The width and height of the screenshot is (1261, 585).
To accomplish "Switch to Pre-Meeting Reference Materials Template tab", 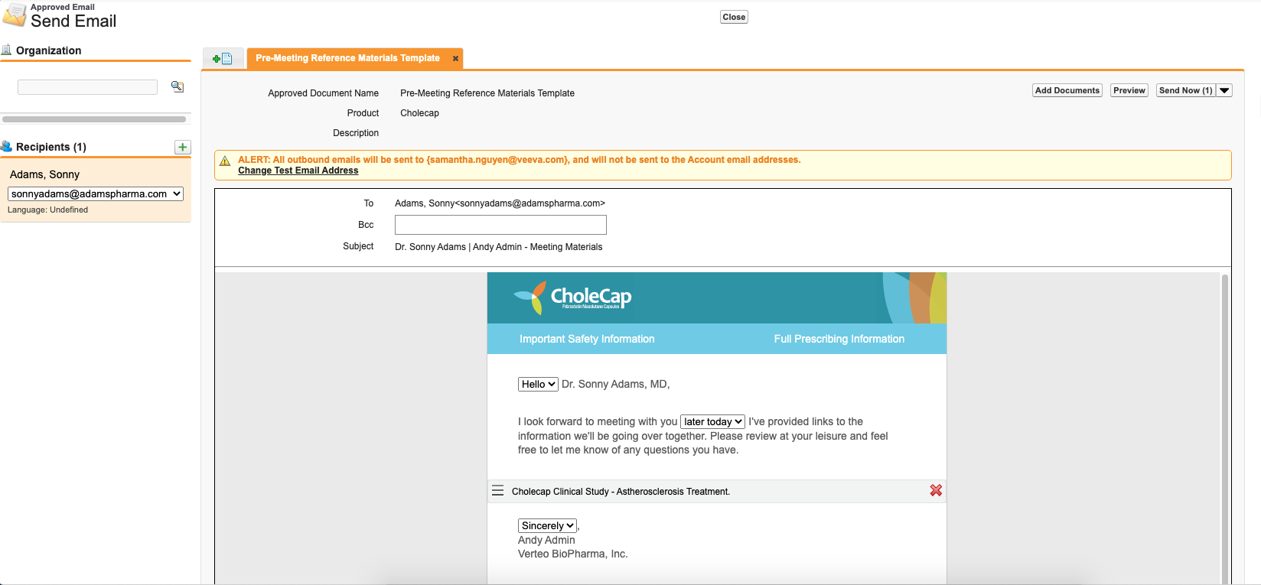I will click(347, 58).
